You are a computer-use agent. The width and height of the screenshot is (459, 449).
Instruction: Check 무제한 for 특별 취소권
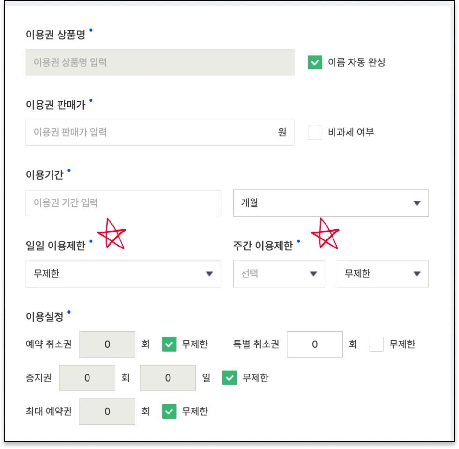point(377,344)
